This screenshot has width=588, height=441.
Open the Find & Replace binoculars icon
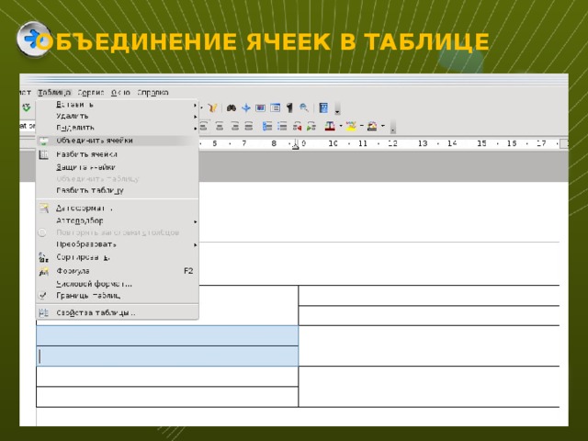[231, 108]
